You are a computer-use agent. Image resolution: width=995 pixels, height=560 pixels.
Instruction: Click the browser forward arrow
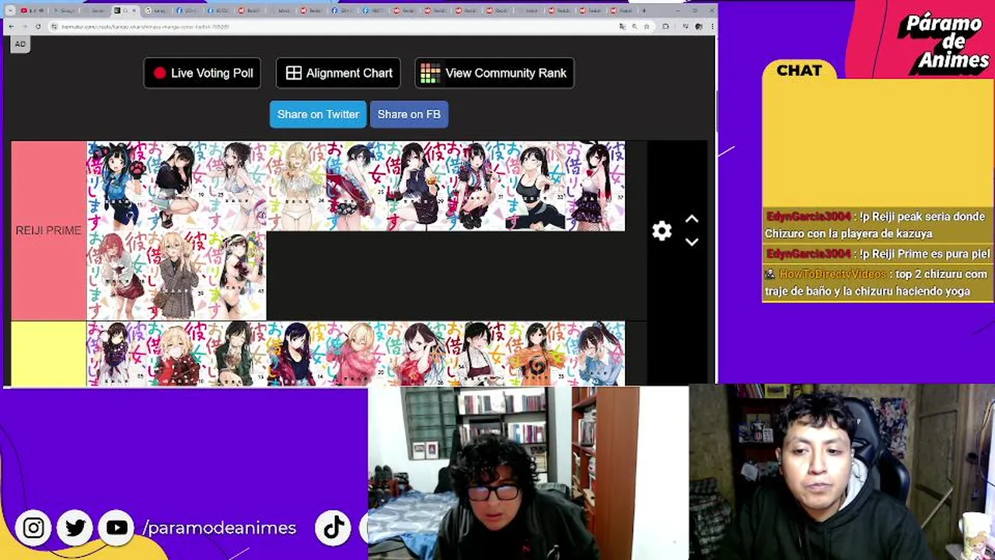pos(25,26)
